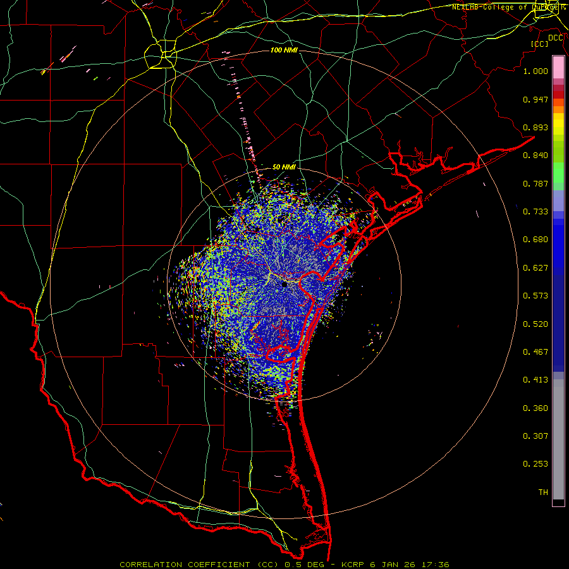The width and height of the screenshot is (569, 569).
Task: Pick the light pink swatch at legend top
Action: click(x=558, y=67)
